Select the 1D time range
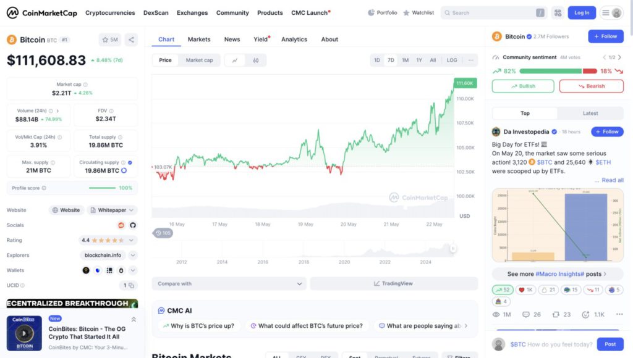This screenshot has width=633, height=358. point(377,60)
